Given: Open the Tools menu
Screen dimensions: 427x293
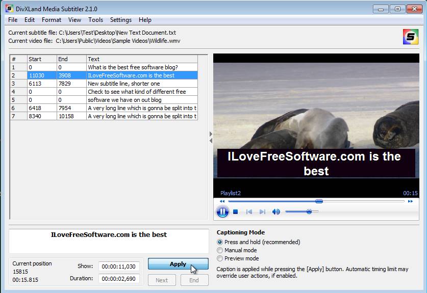Looking at the screenshot, I should tap(95, 20).
